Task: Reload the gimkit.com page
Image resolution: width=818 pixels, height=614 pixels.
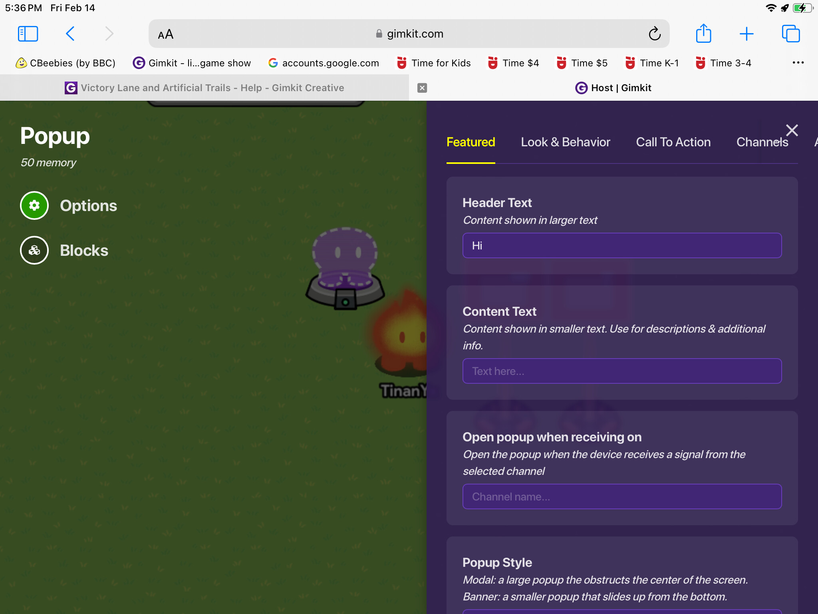Action: tap(655, 34)
